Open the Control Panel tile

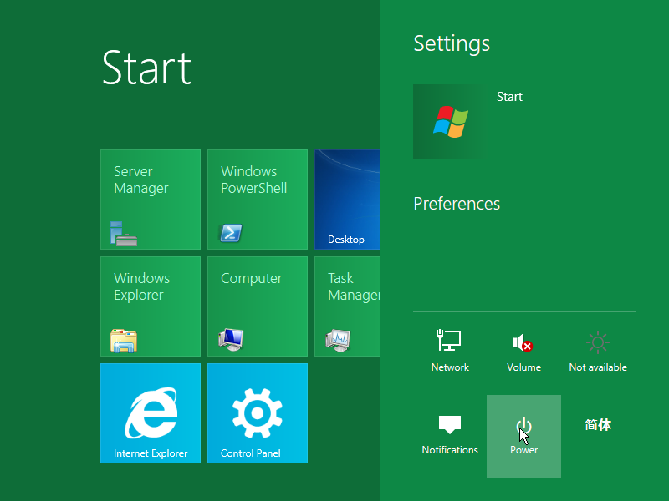point(258,413)
